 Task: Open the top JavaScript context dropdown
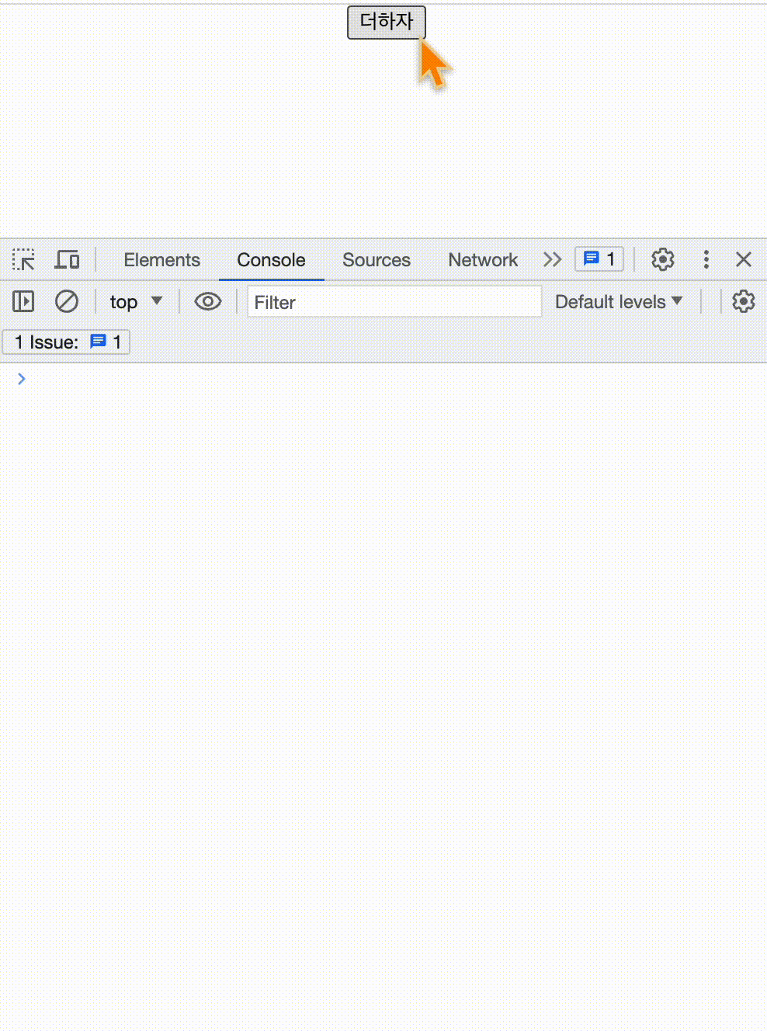(x=136, y=301)
